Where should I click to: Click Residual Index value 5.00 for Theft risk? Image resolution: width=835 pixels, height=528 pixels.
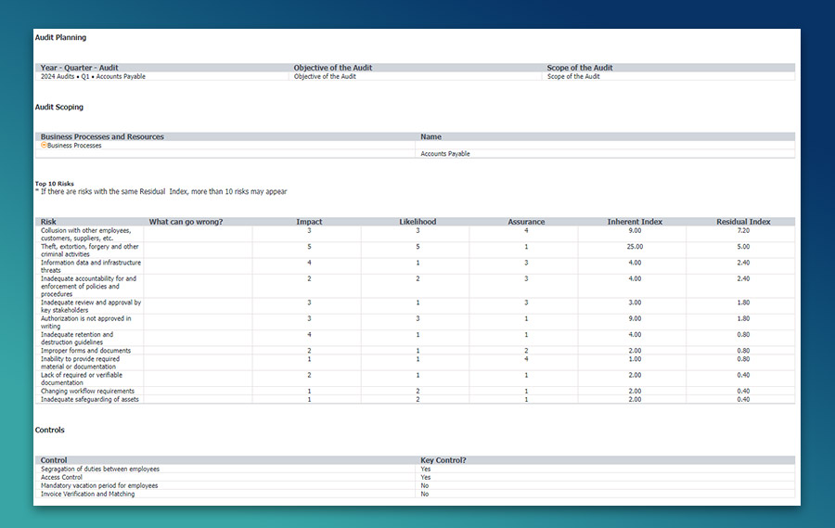(x=743, y=247)
